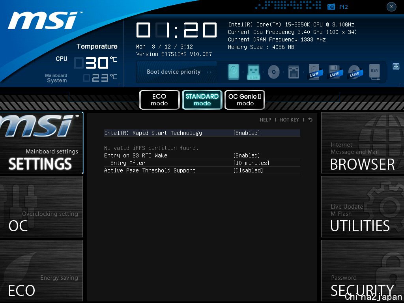Click the System temperature 23°C reading

coord(100,78)
